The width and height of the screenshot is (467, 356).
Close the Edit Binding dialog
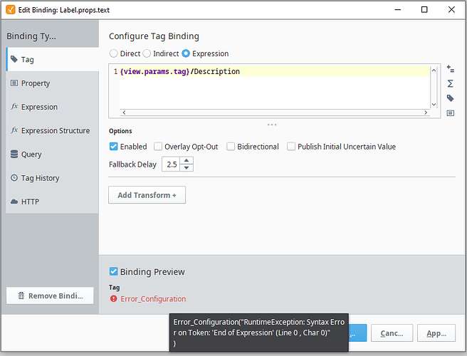(x=451, y=9)
